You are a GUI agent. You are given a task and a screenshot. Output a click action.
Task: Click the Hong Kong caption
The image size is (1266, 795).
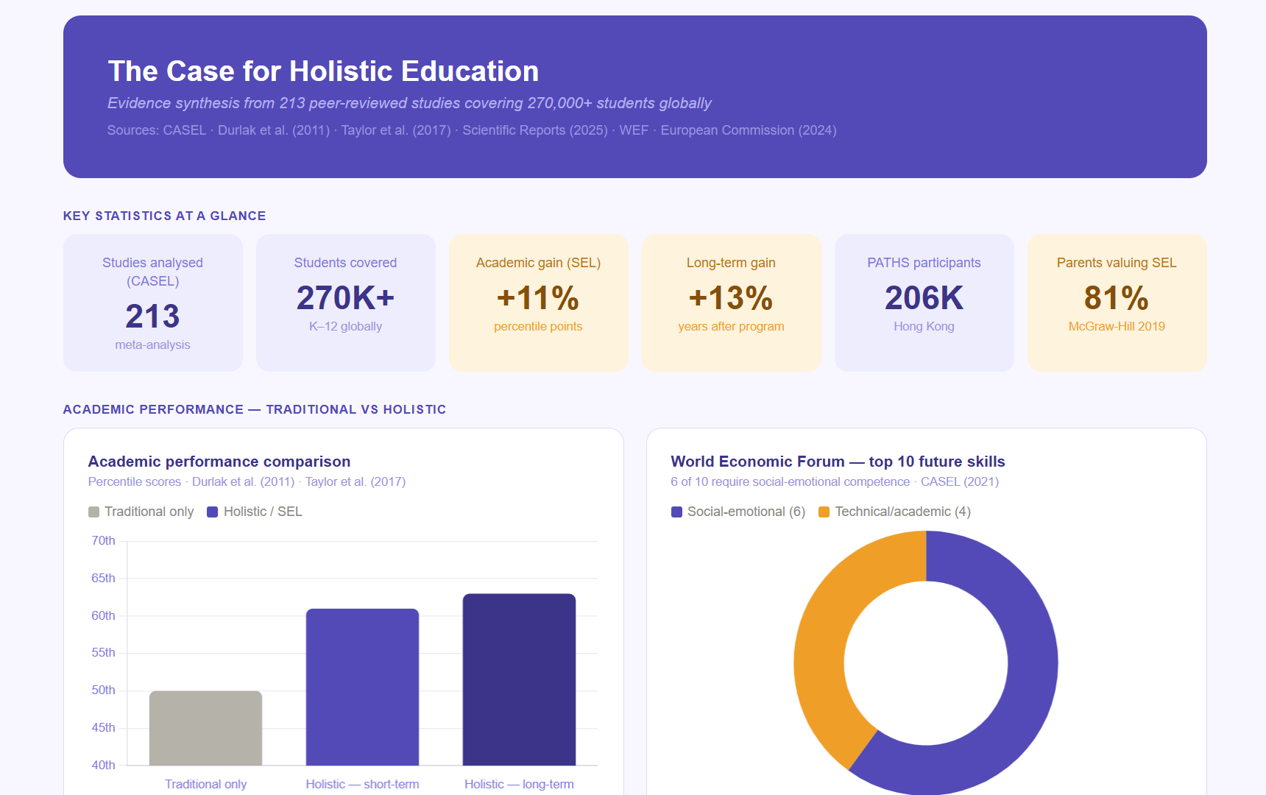tap(924, 326)
